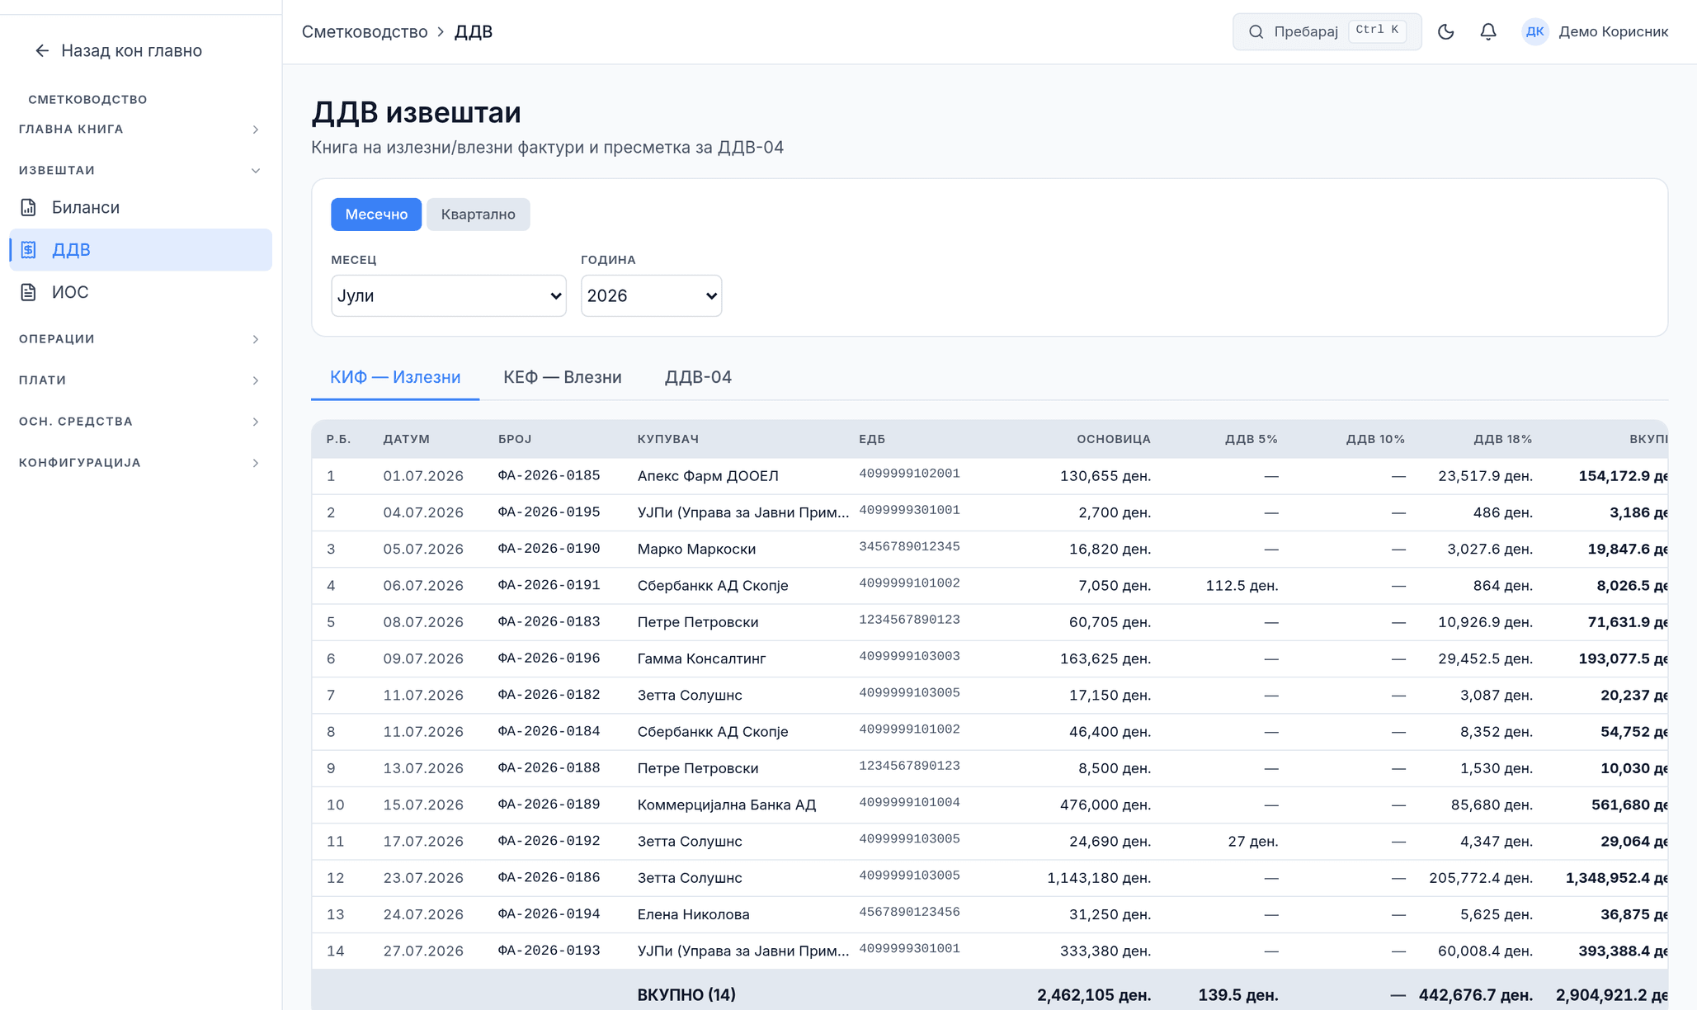Select the Квартално period toggle
1697x1010 pixels.
[x=478, y=215]
